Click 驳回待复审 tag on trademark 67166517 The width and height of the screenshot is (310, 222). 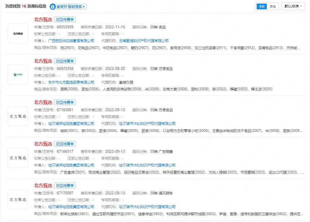(x=65, y=144)
